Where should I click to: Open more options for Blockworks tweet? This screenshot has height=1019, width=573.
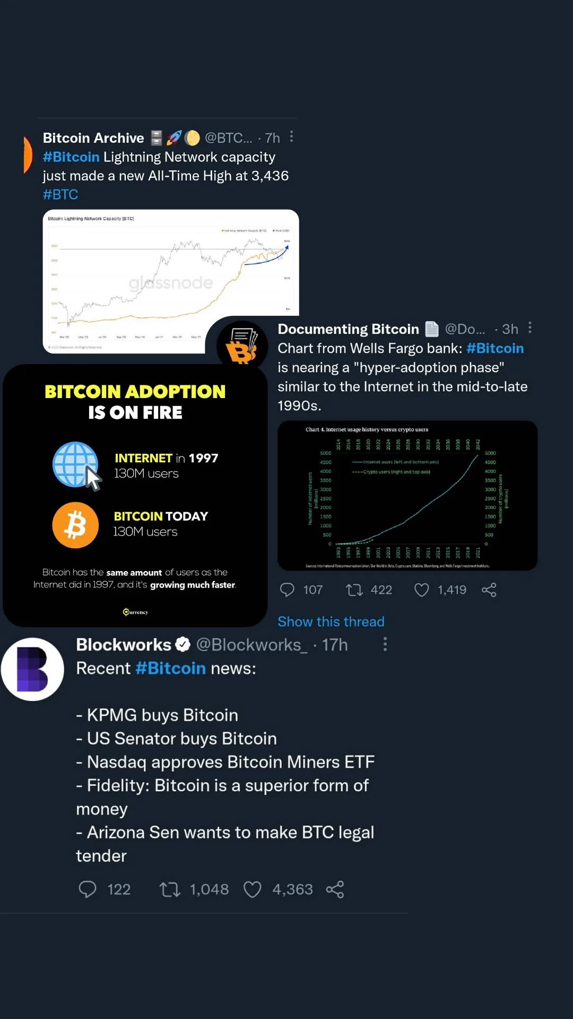point(385,644)
